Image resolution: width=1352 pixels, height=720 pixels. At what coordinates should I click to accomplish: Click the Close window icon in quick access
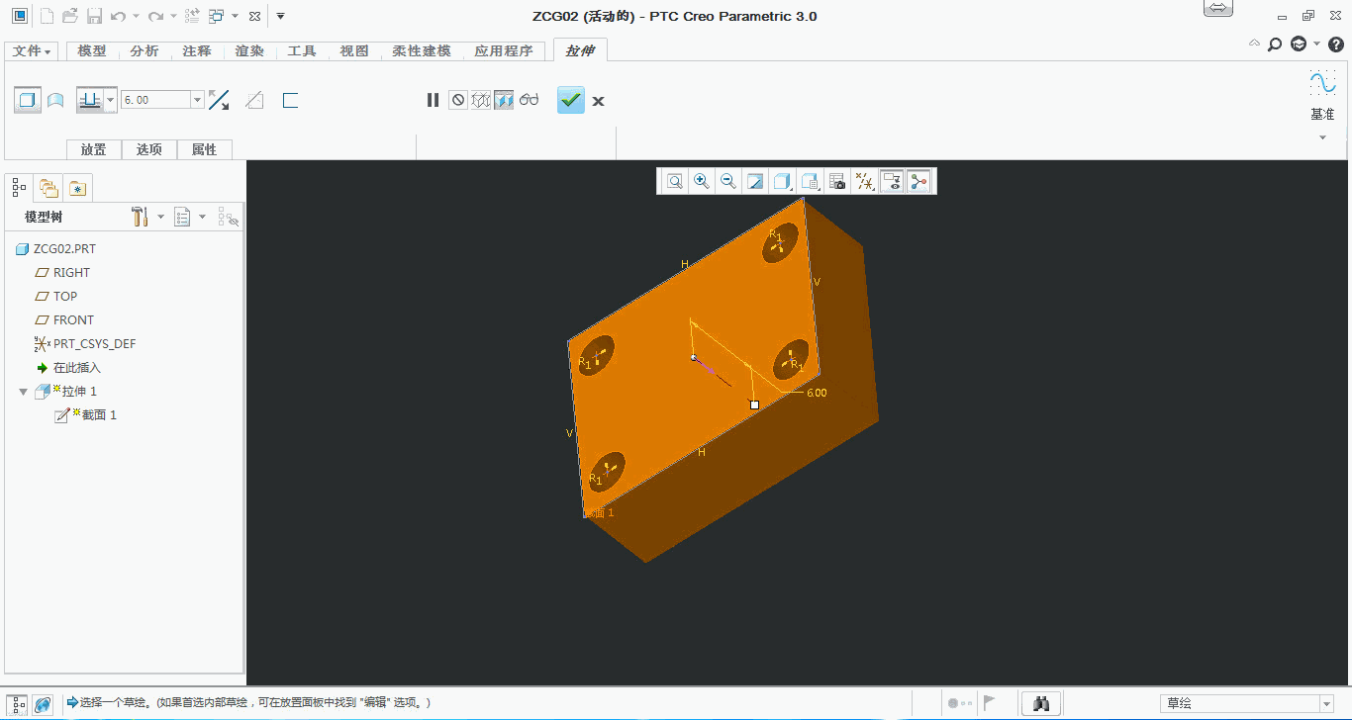(x=254, y=16)
